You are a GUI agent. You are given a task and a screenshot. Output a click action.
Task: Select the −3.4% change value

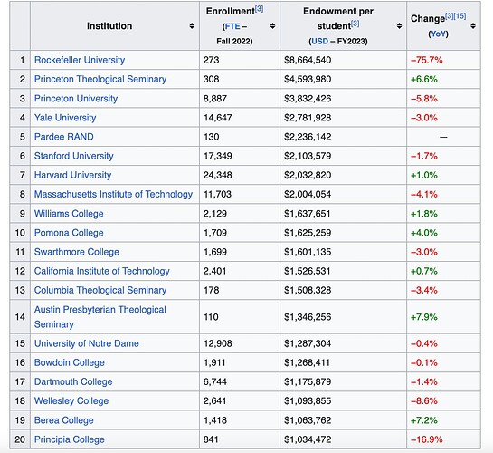[x=424, y=290]
